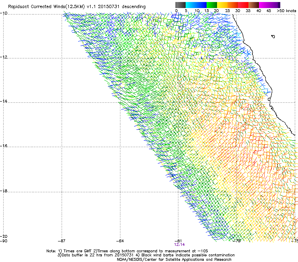Image resolution: width=298 pixels, height=262 pixels.
Task: Click the orange 25–30 knots legend swatch
Action: (233, 5)
